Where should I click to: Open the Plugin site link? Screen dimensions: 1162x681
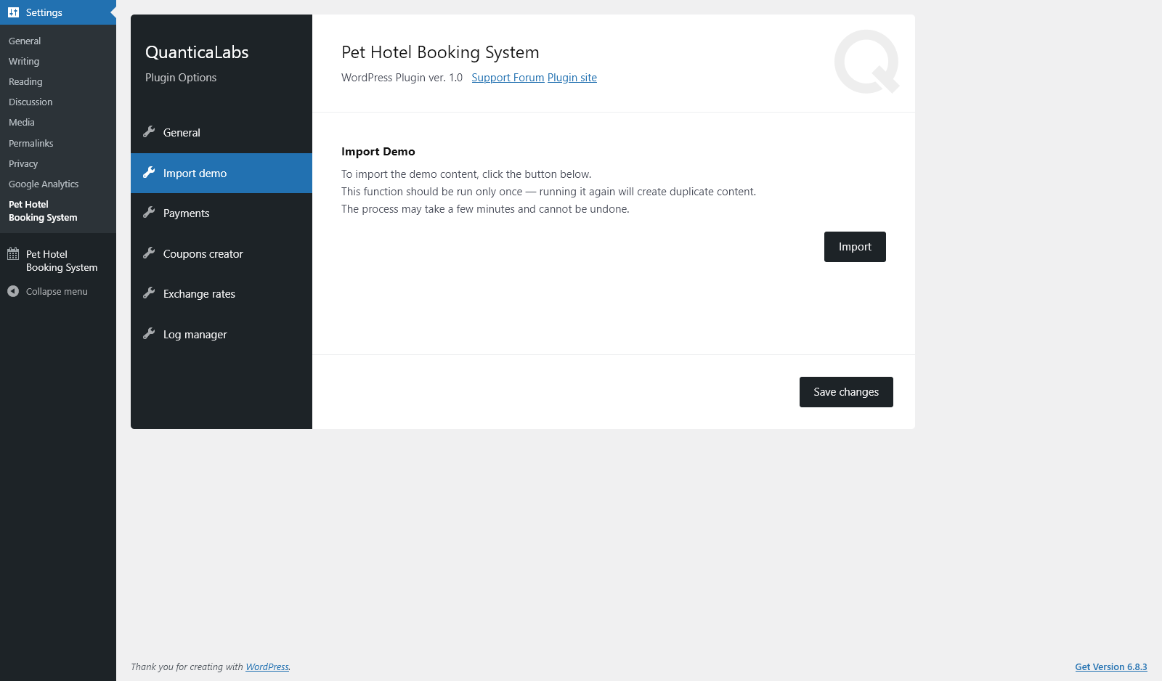(x=572, y=78)
